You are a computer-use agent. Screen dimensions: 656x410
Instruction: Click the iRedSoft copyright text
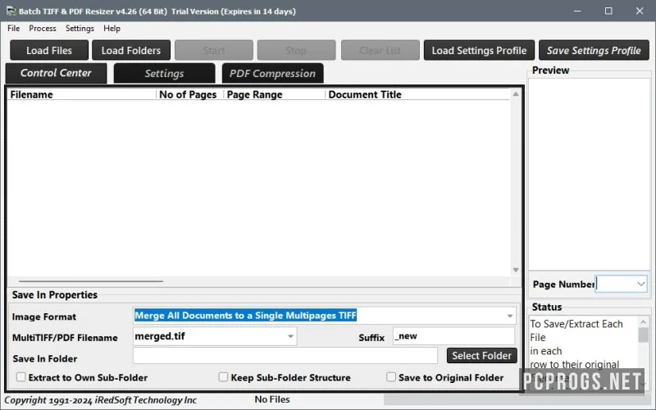click(100, 400)
